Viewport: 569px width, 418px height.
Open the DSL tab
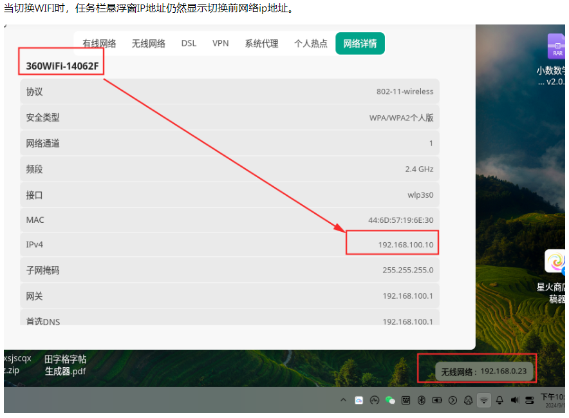pyautogui.click(x=189, y=44)
